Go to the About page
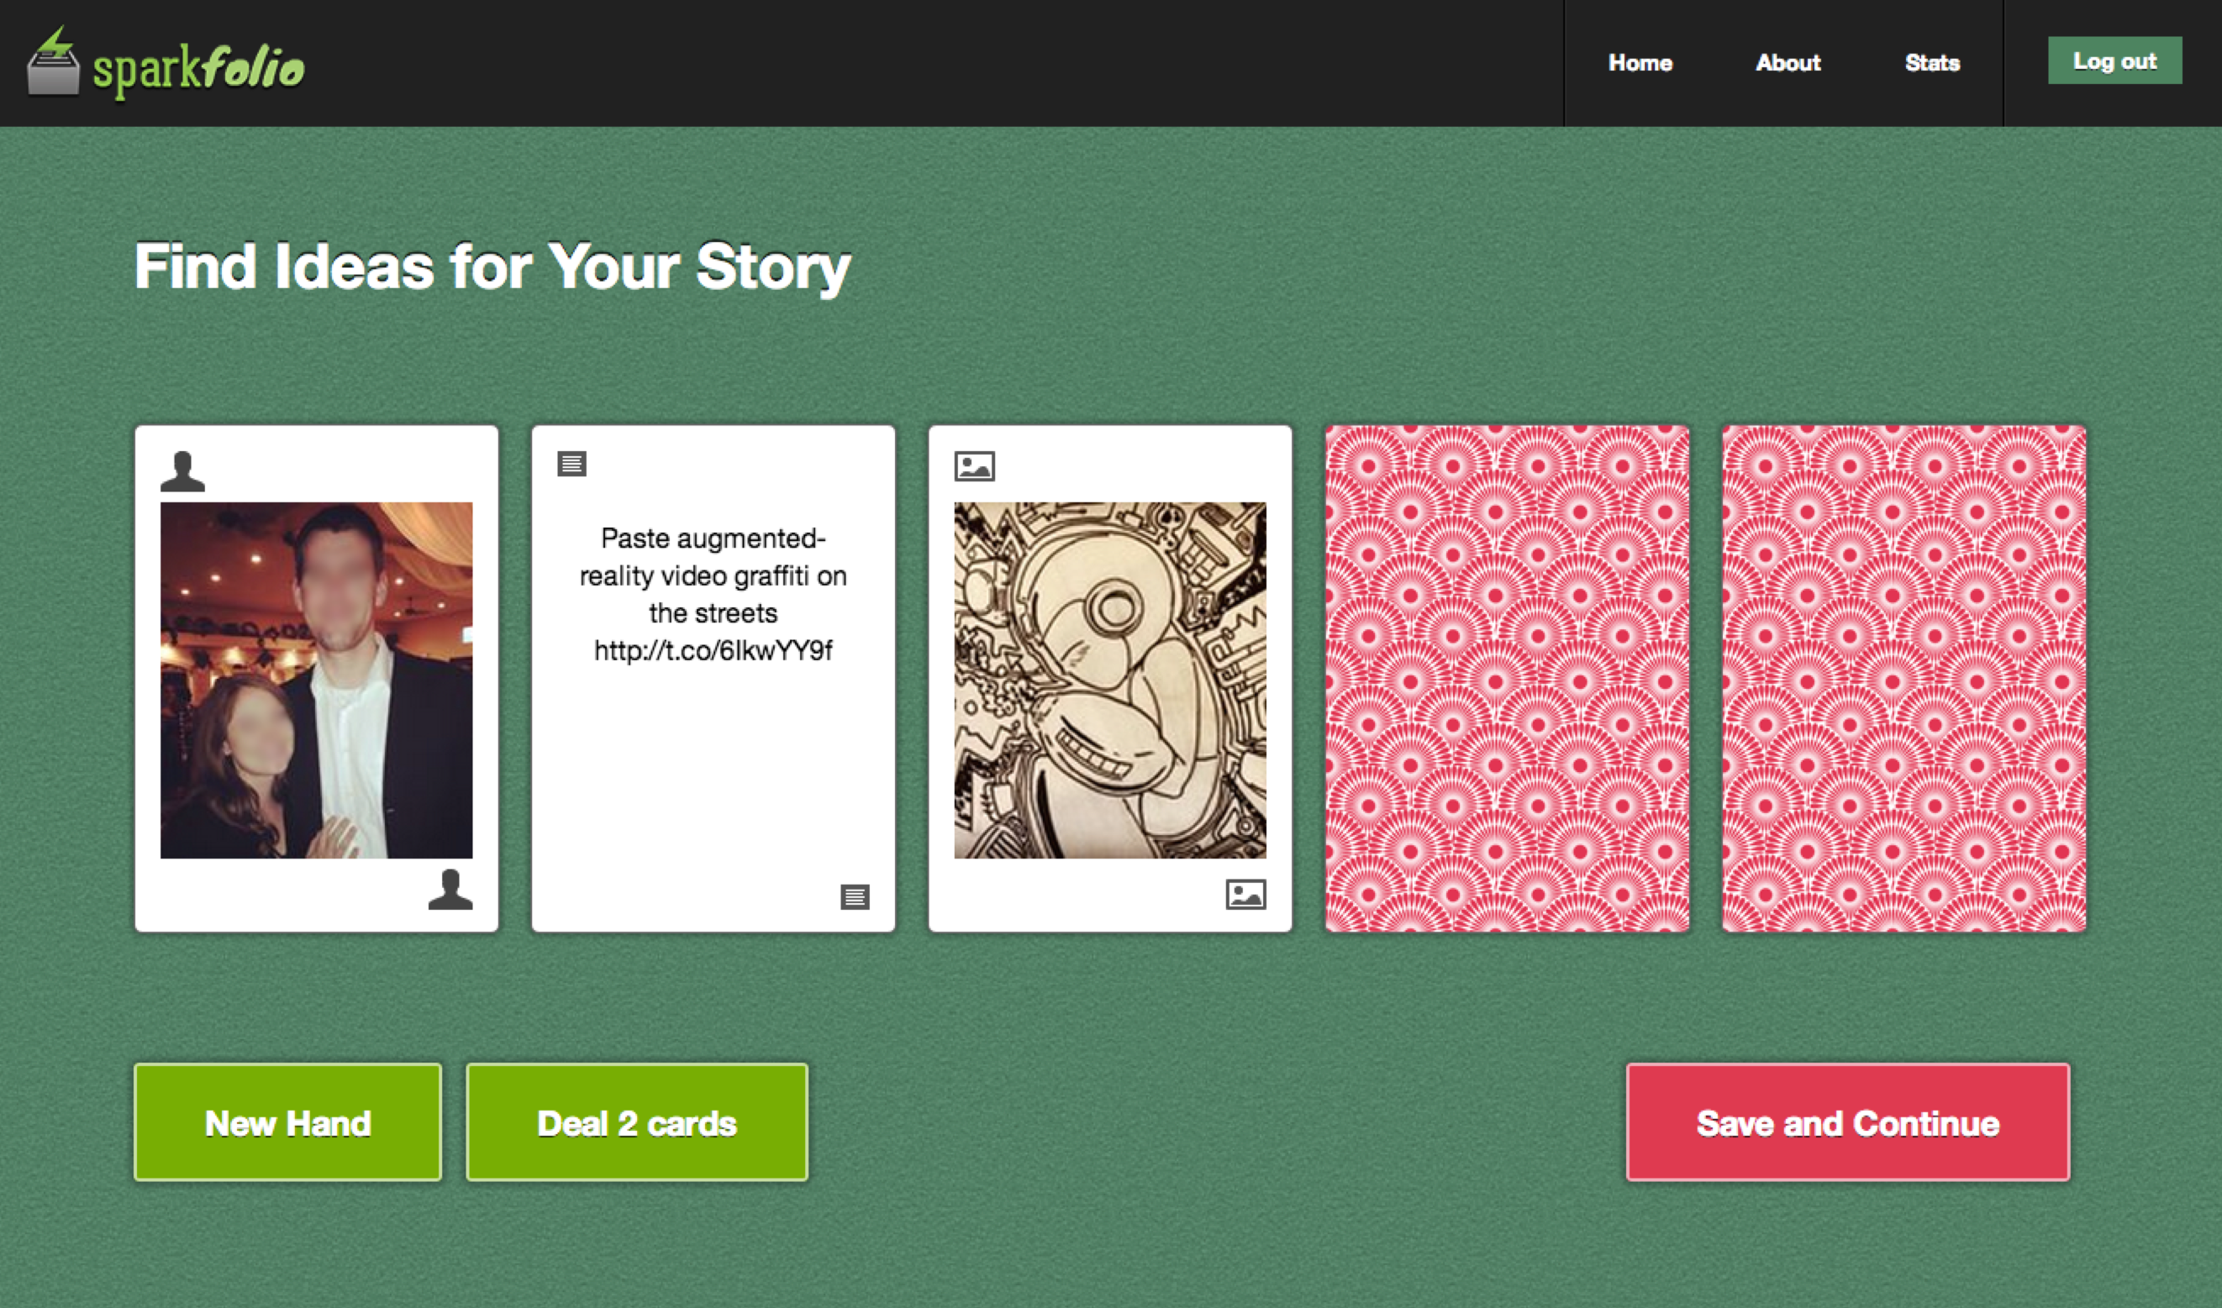Screen dimensions: 2222x1308 click(1788, 62)
